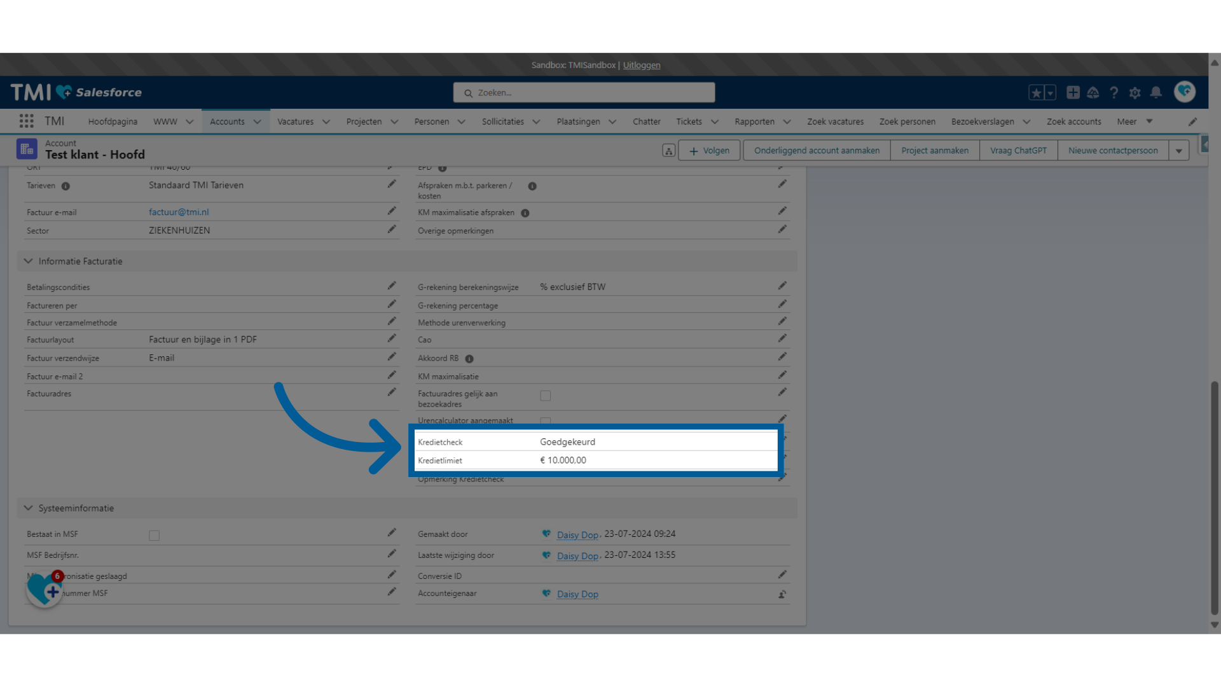Click the Volgen (Follow) icon button

(x=707, y=150)
